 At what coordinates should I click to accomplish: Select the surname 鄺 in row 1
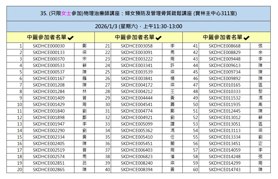point(84,46)
